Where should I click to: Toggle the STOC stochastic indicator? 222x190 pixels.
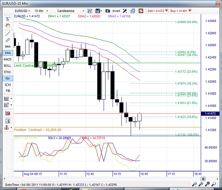click(x=7, y=72)
